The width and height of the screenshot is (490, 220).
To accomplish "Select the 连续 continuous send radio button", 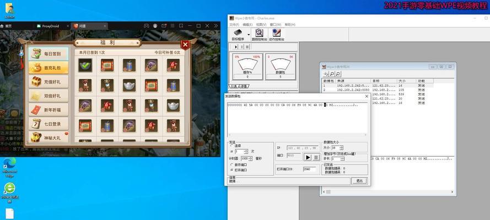I will (231, 146).
